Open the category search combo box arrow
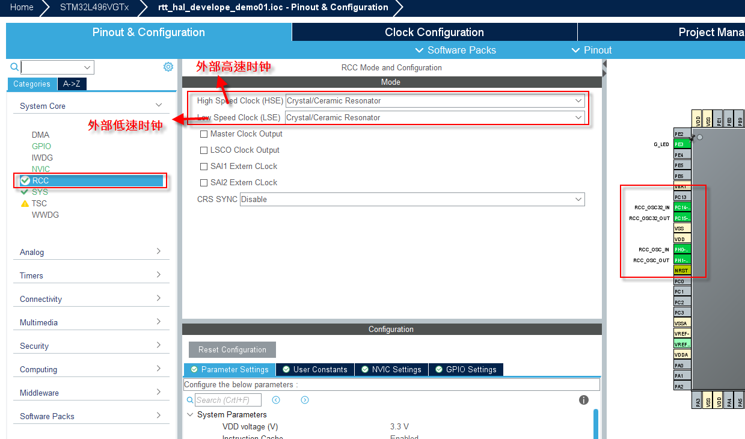 tap(88, 67)
